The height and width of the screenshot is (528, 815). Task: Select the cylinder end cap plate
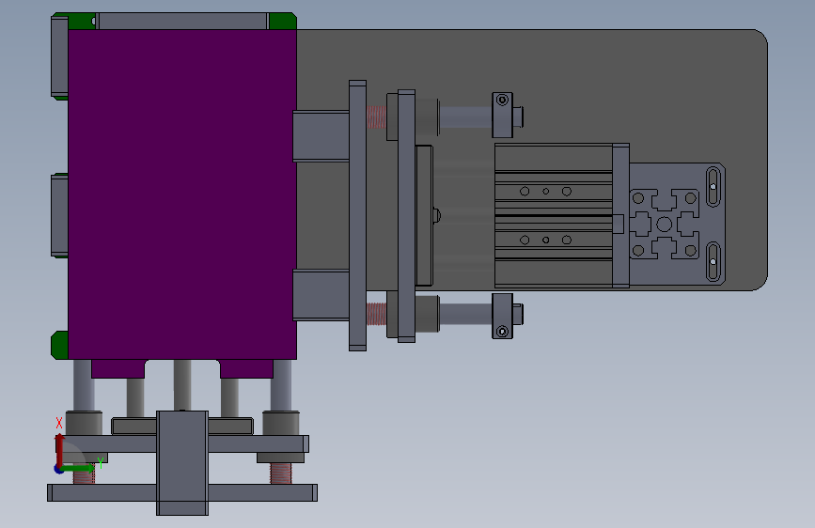click(620, 216)
